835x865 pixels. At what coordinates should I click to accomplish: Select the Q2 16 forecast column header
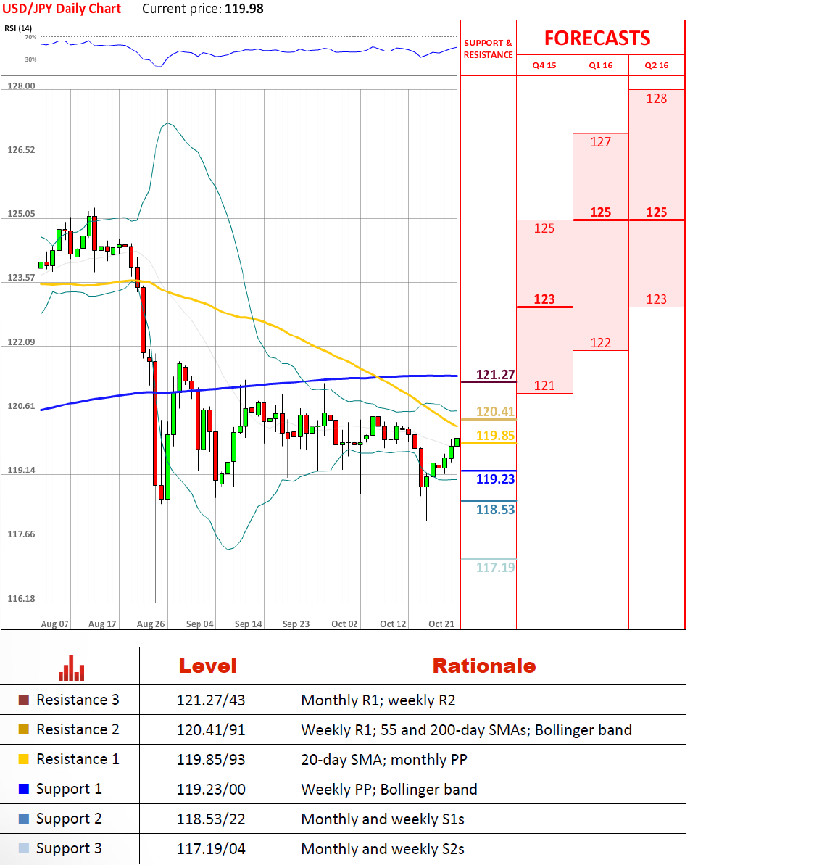coord(656,65)
